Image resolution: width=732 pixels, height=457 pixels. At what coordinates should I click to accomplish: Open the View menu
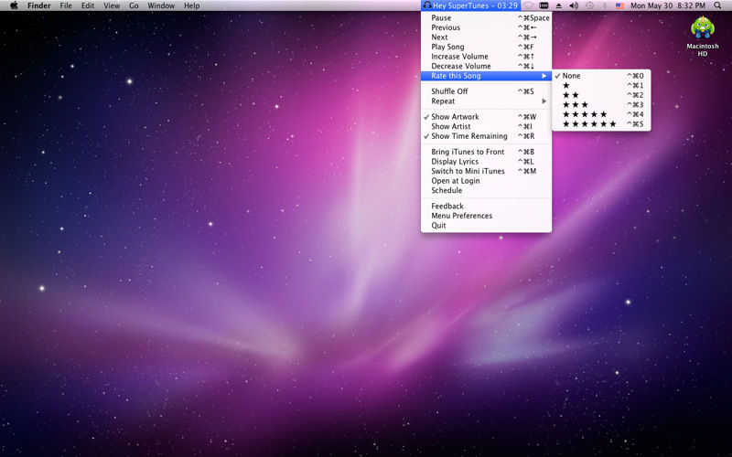tap(112, 5)
